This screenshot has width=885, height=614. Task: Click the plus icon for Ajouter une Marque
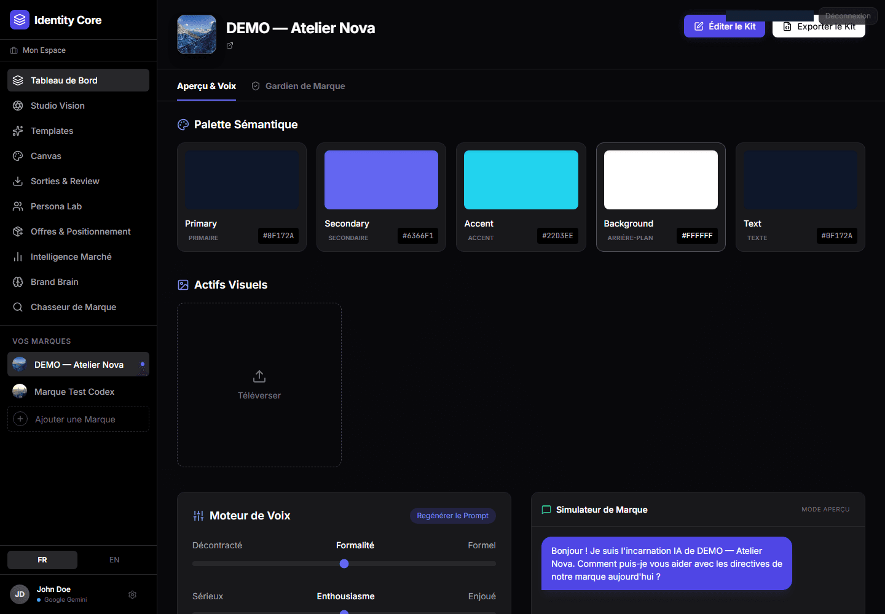point(20,419)
